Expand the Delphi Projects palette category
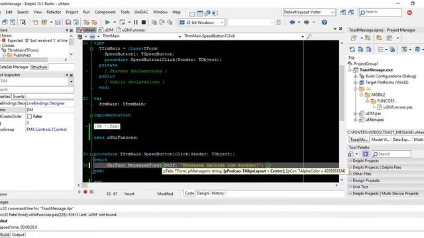The image size is (424, 238). 350,161
